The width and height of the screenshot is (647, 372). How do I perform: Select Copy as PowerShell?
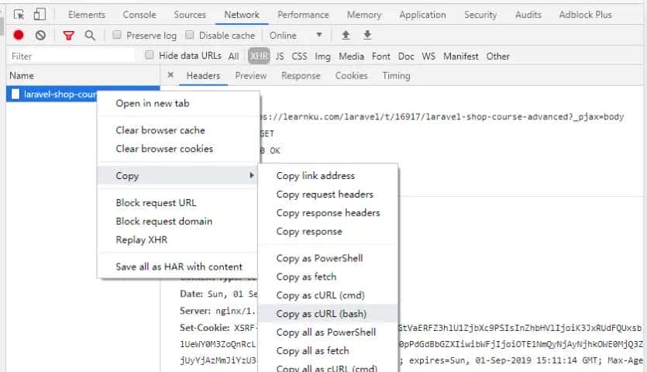coord(328,258)
